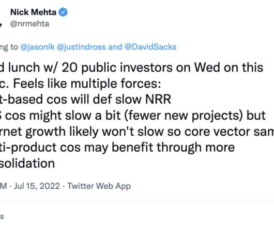
Task: Click the line about growth likely won't slow
Action: pos(137,132)
